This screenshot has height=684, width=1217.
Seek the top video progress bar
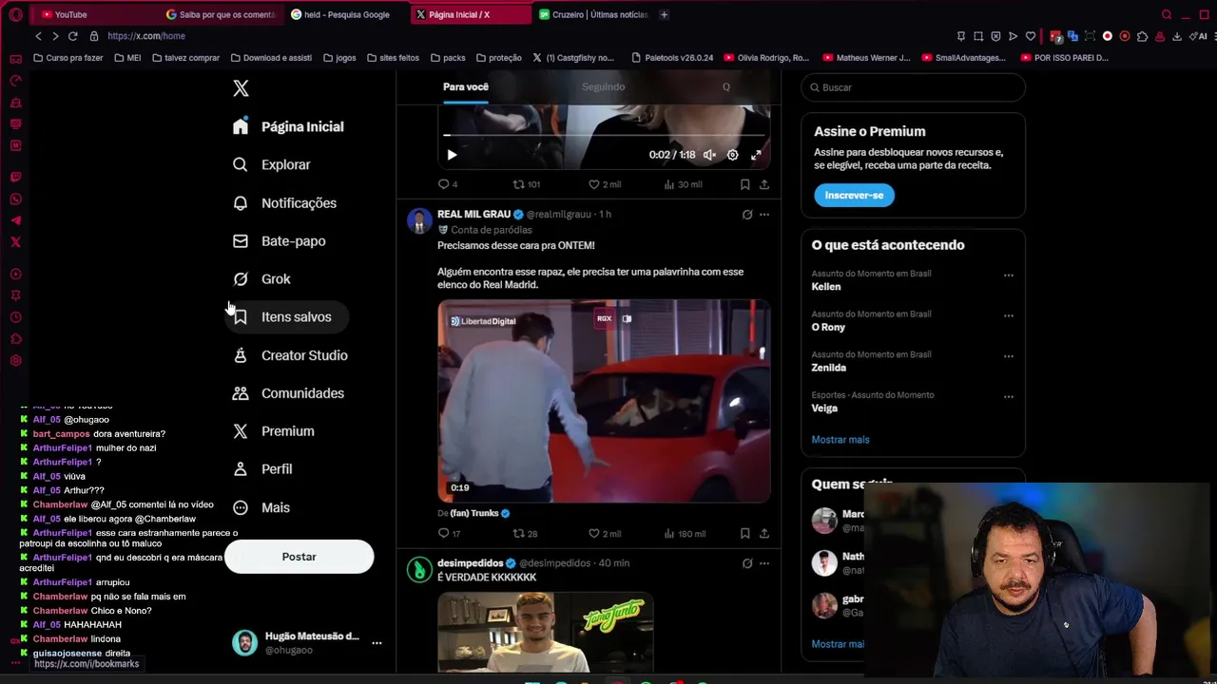point(604,135)
